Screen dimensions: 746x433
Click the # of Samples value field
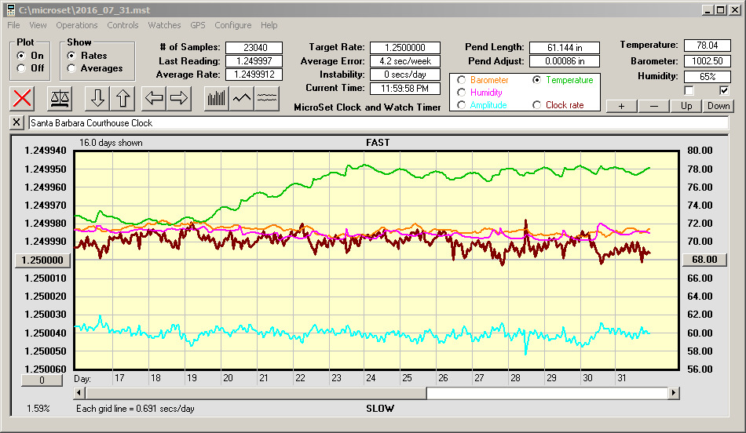[x=254, y=48]
